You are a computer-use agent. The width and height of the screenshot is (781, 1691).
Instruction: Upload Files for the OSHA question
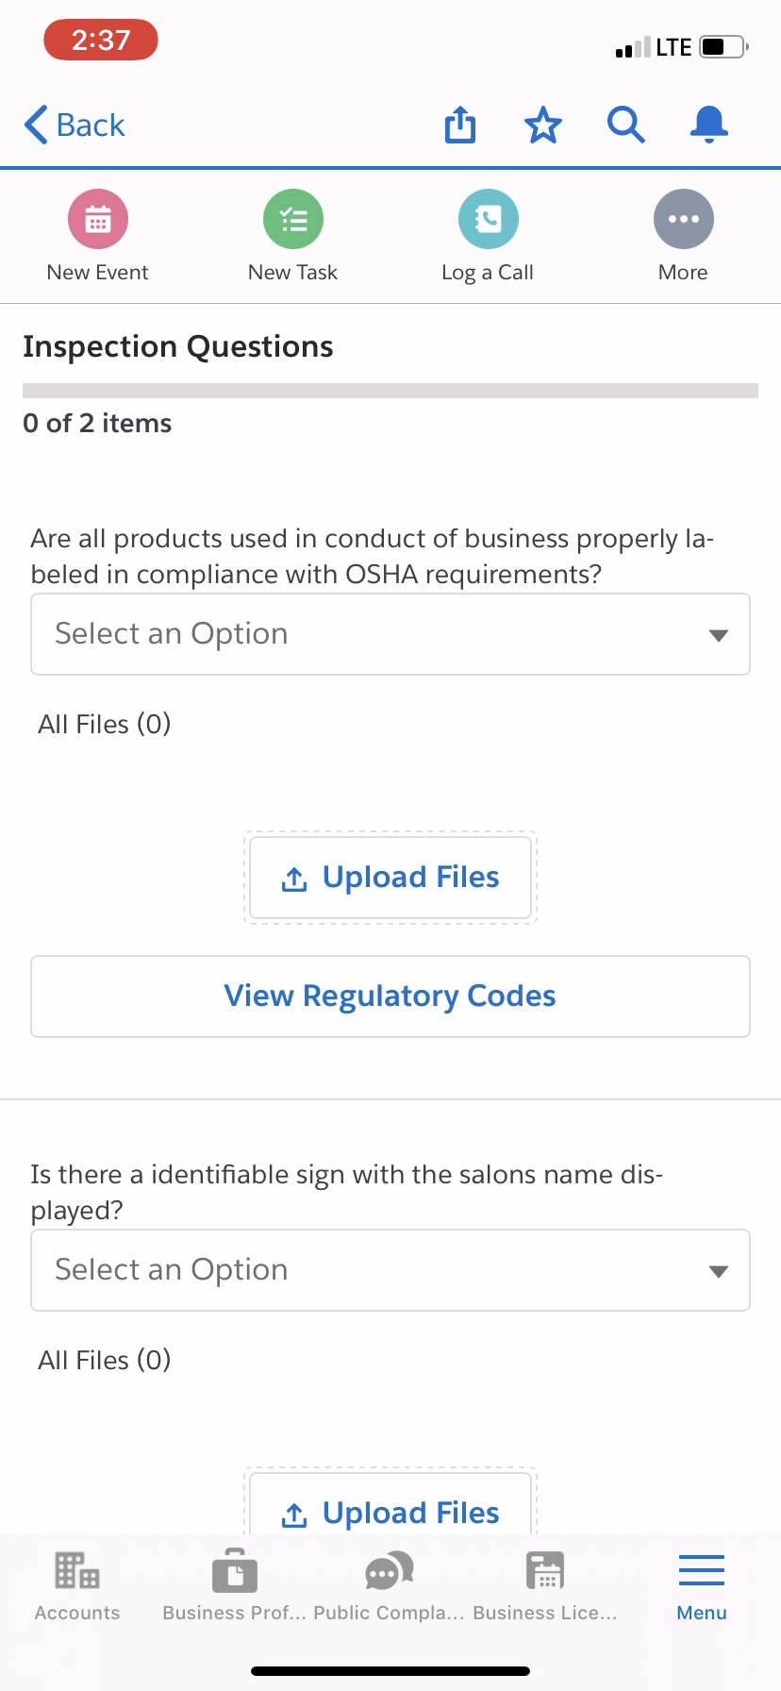(390, 878)
